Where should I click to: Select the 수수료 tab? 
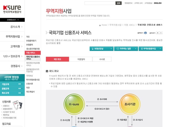[x=102, y=59]
